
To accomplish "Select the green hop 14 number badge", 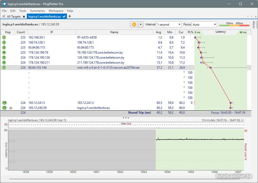I will (x=4, y=103).
